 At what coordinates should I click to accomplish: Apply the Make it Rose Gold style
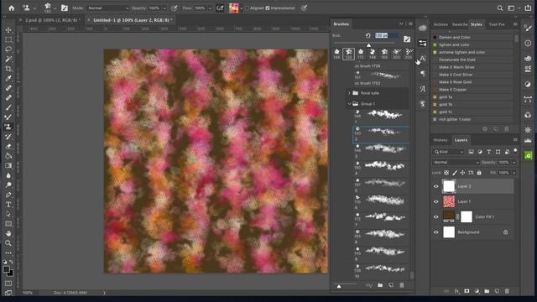(x=472, y=82)
